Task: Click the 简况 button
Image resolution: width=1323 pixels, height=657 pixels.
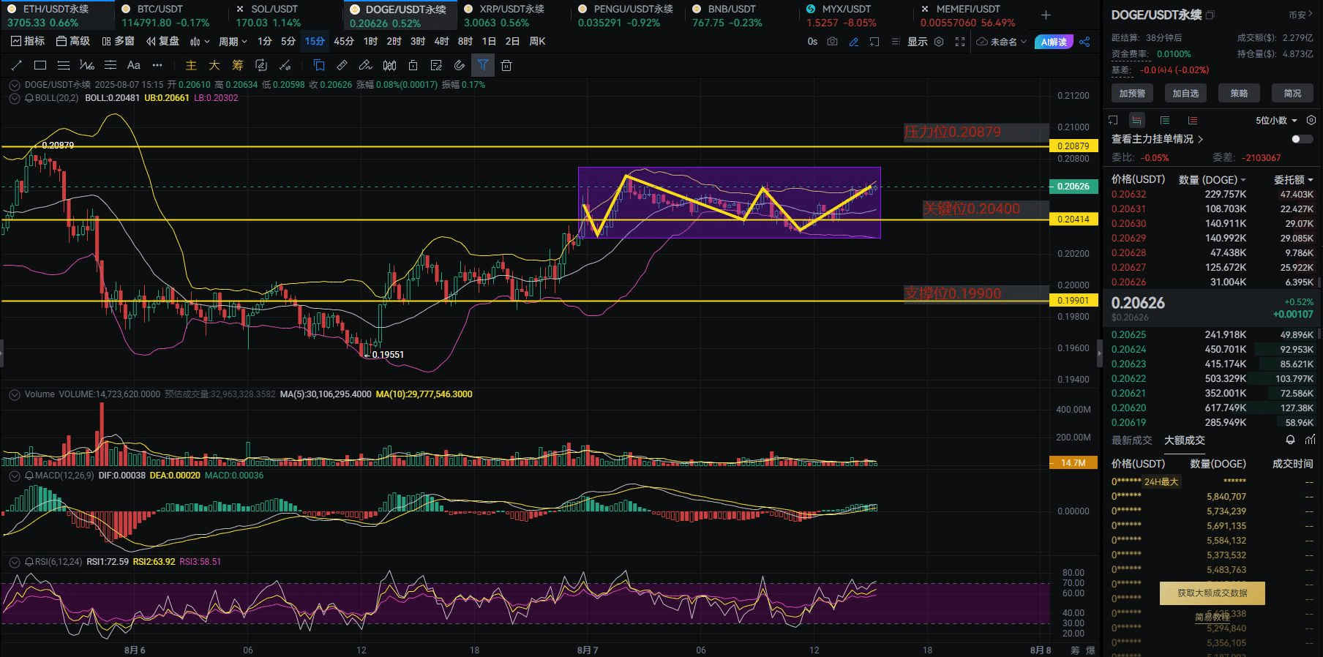Action: (1292, 93)
